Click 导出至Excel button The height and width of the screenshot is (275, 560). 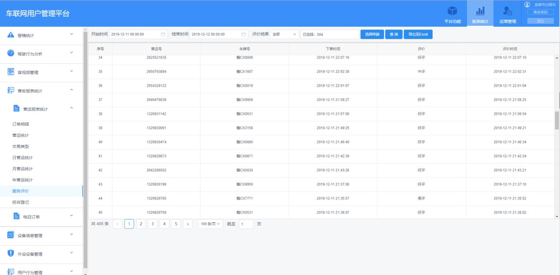tap(418, 34)
